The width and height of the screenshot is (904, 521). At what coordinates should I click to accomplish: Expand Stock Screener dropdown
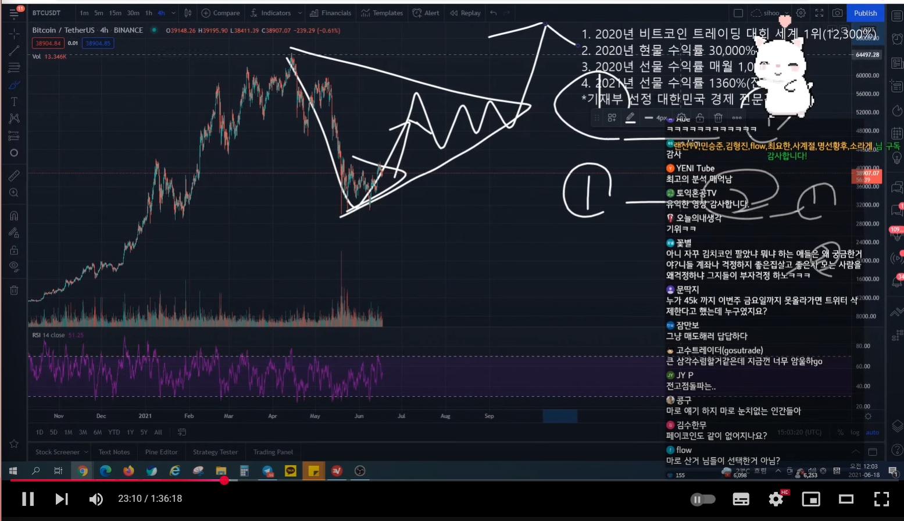[86, 452]
